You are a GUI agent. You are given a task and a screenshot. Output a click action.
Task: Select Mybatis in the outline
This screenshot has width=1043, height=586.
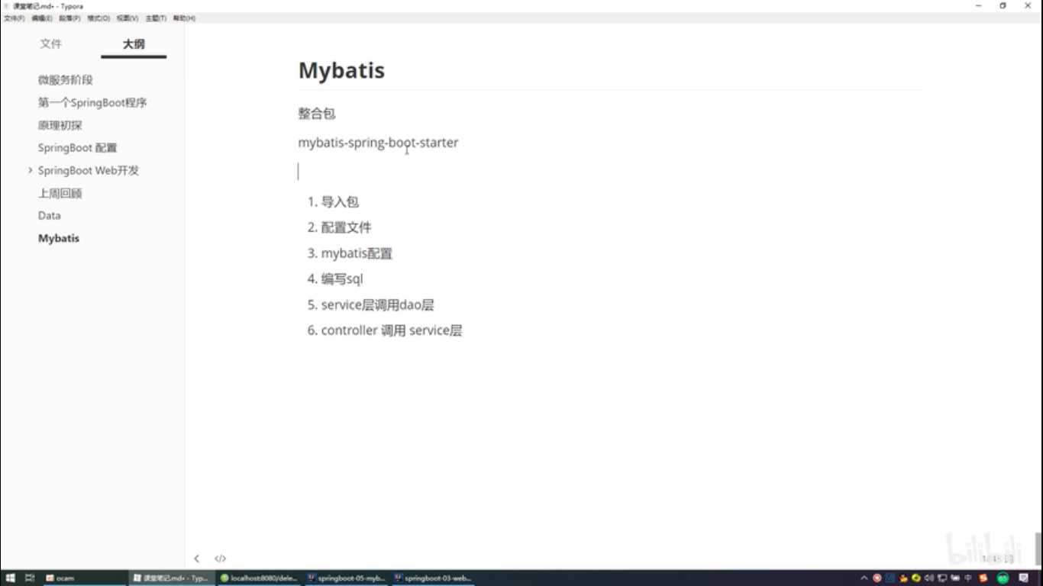(59, 239)
